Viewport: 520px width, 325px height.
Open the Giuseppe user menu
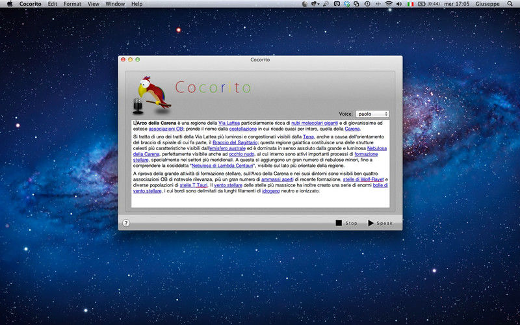pyautogui.click(x=487, y=4)
